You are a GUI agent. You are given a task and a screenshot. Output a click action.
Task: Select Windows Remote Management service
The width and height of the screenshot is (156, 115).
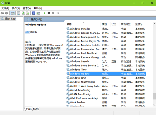pyautogui.click(x=85, y=57)
